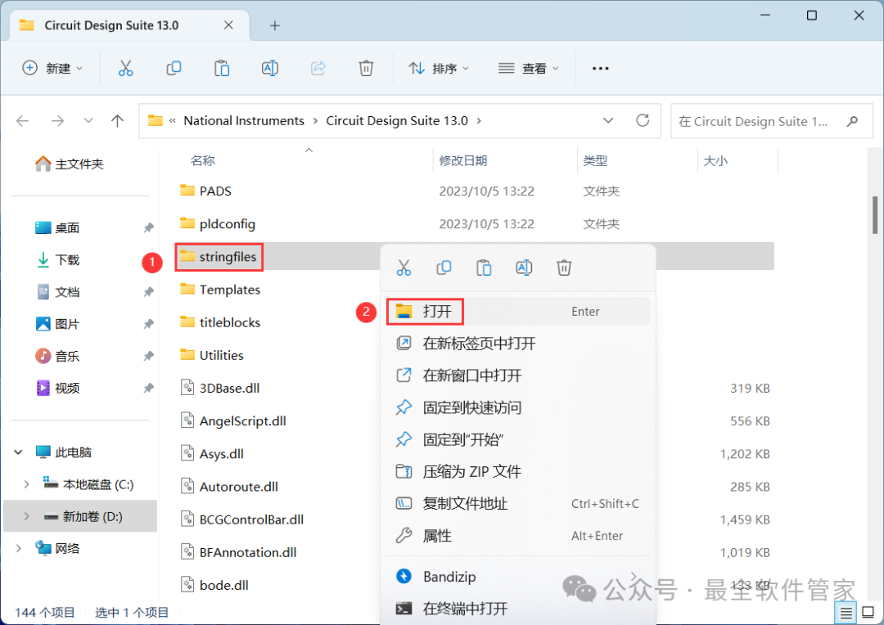Expand hidden path breadcrumb chevron

click(173, 120)
